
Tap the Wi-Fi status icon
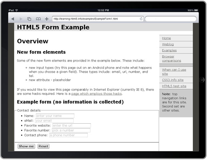(16, 10)
